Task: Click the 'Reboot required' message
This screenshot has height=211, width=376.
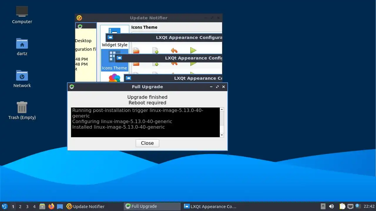Action: pyautogui.click(x=147, y=103)
